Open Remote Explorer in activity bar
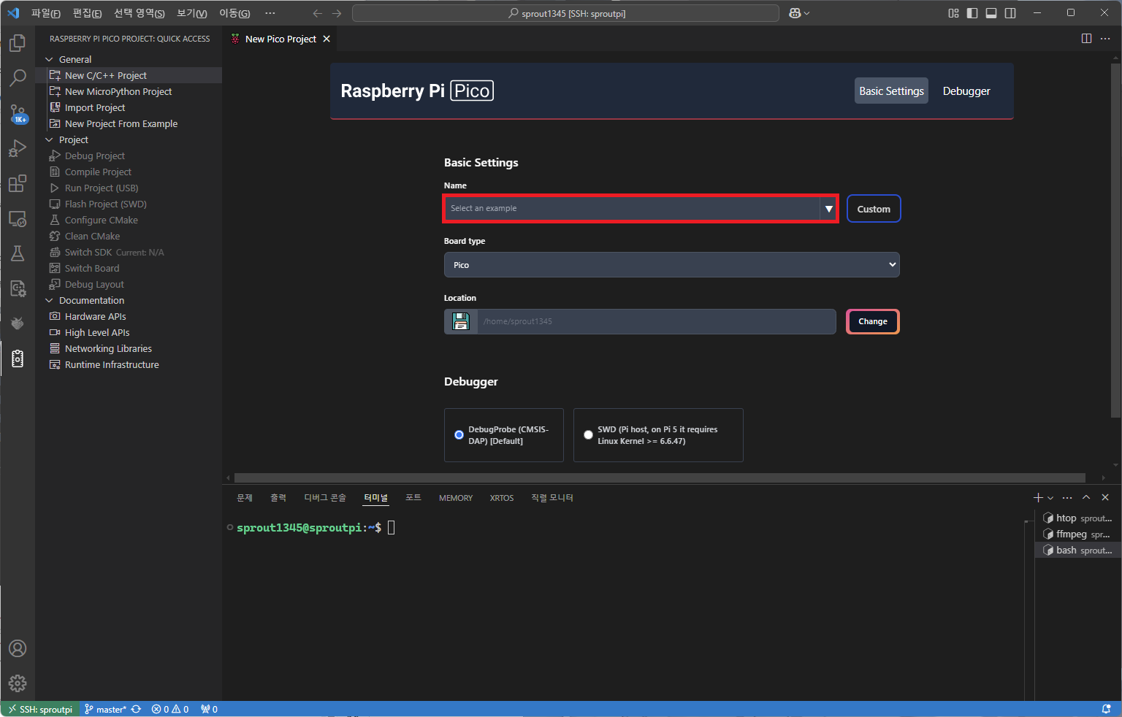The width and height of the screenshot is (1122, 717). (18, 218)
